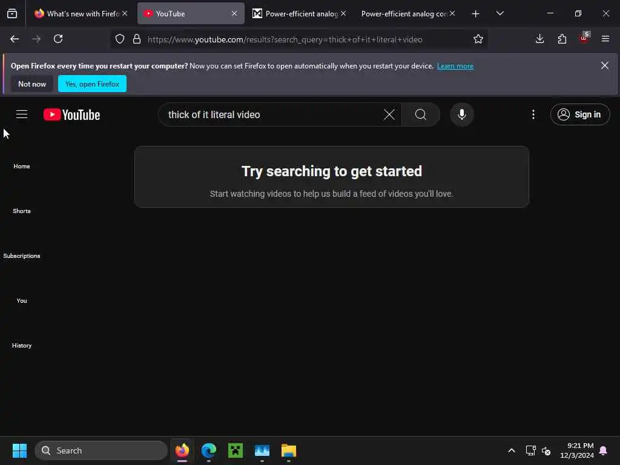
Task: Open YouTube settings three-dot menu
Action: coord(533,114)
